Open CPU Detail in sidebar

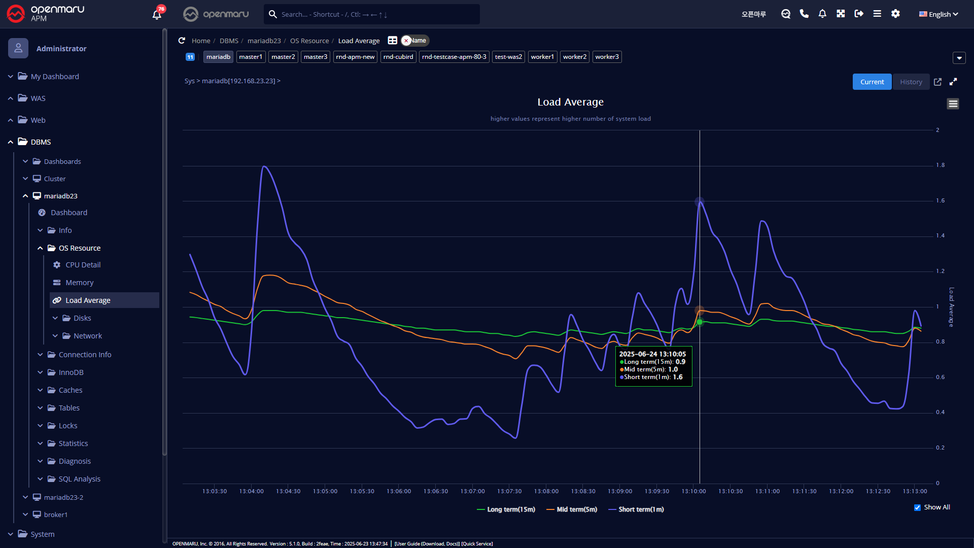(83, 265)
